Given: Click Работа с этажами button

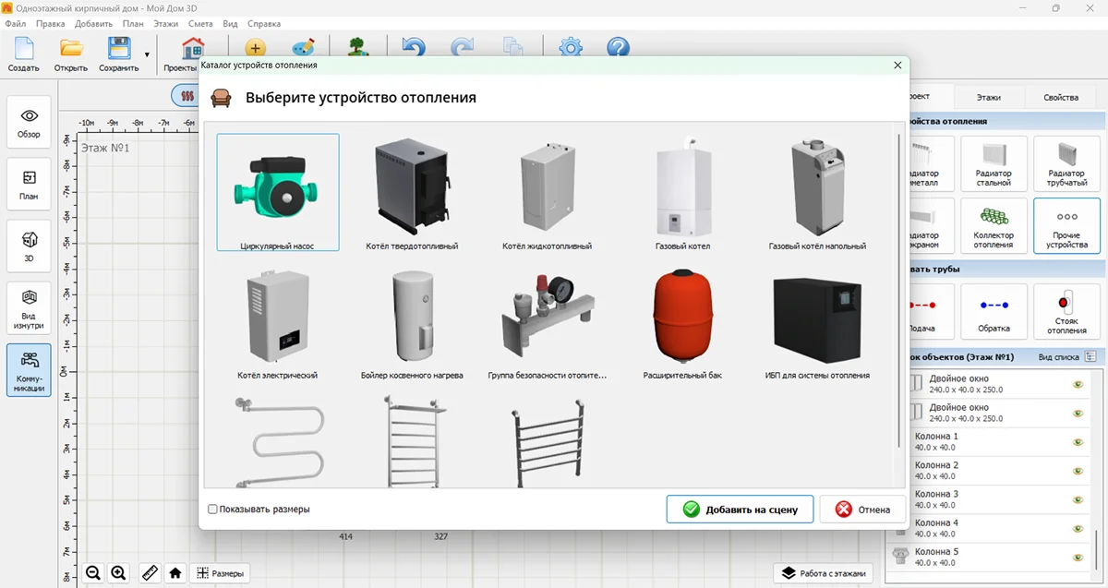Looking at the screenshot, I should [x=822, y=573].
